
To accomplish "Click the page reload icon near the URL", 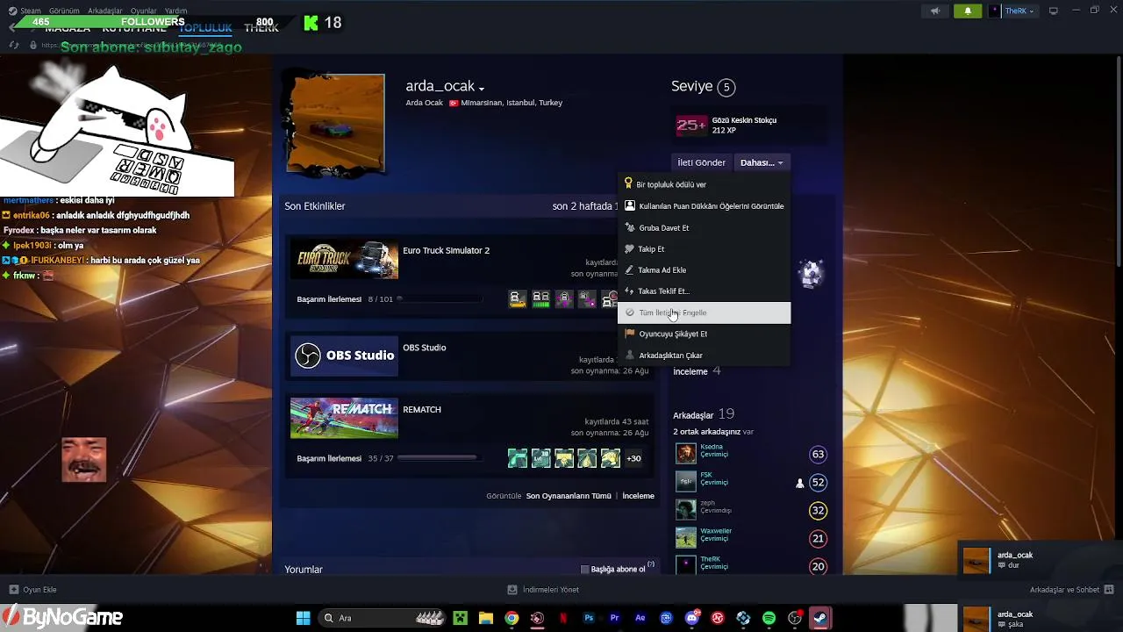I will (x=14, y=45).
